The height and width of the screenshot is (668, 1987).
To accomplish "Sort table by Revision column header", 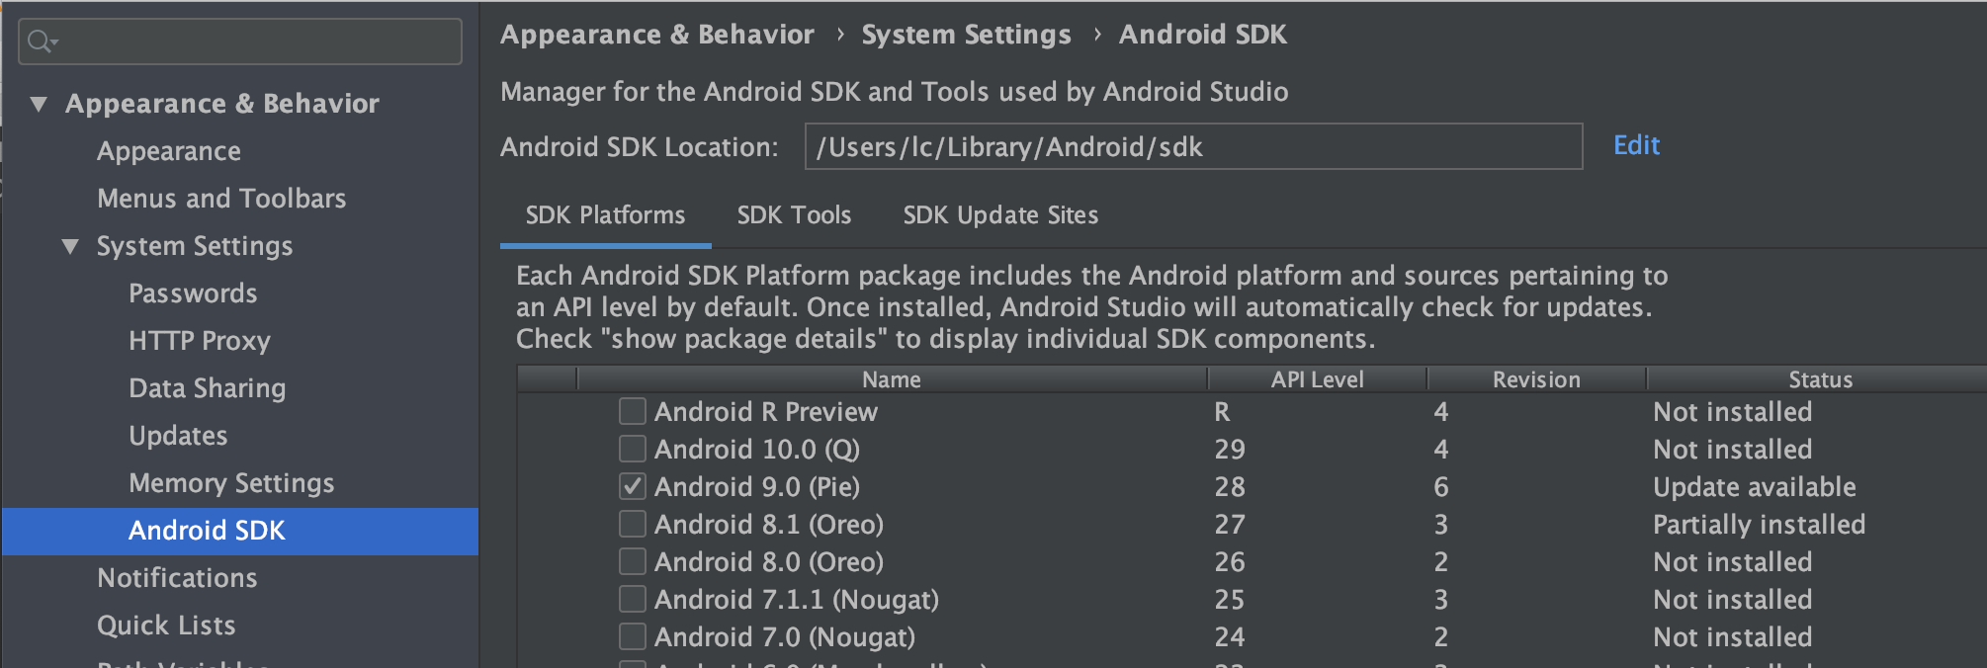I will coord(1536,379).
